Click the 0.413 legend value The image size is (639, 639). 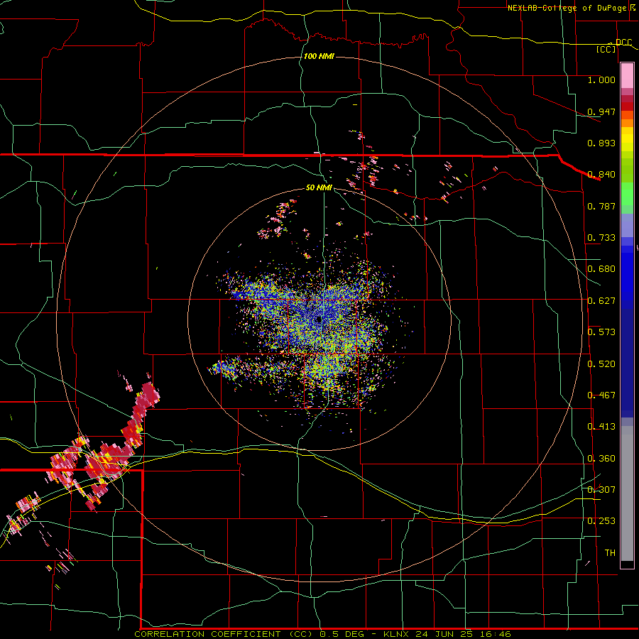(x=601, y=427)
